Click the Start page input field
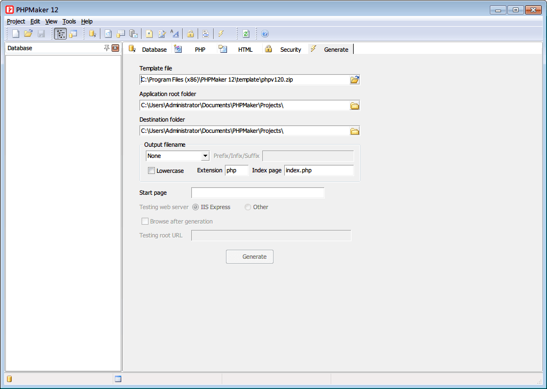This screenshot has height=389, width=547. point(258,193)
